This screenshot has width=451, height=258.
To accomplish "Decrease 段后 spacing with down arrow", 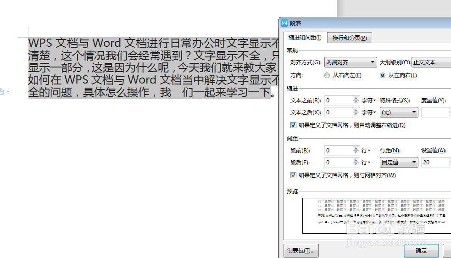I will (x=356, y=165).
